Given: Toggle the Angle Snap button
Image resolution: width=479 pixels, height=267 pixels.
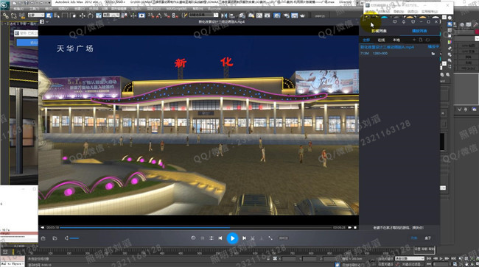Looking at the screenshot, I should 158,15.
